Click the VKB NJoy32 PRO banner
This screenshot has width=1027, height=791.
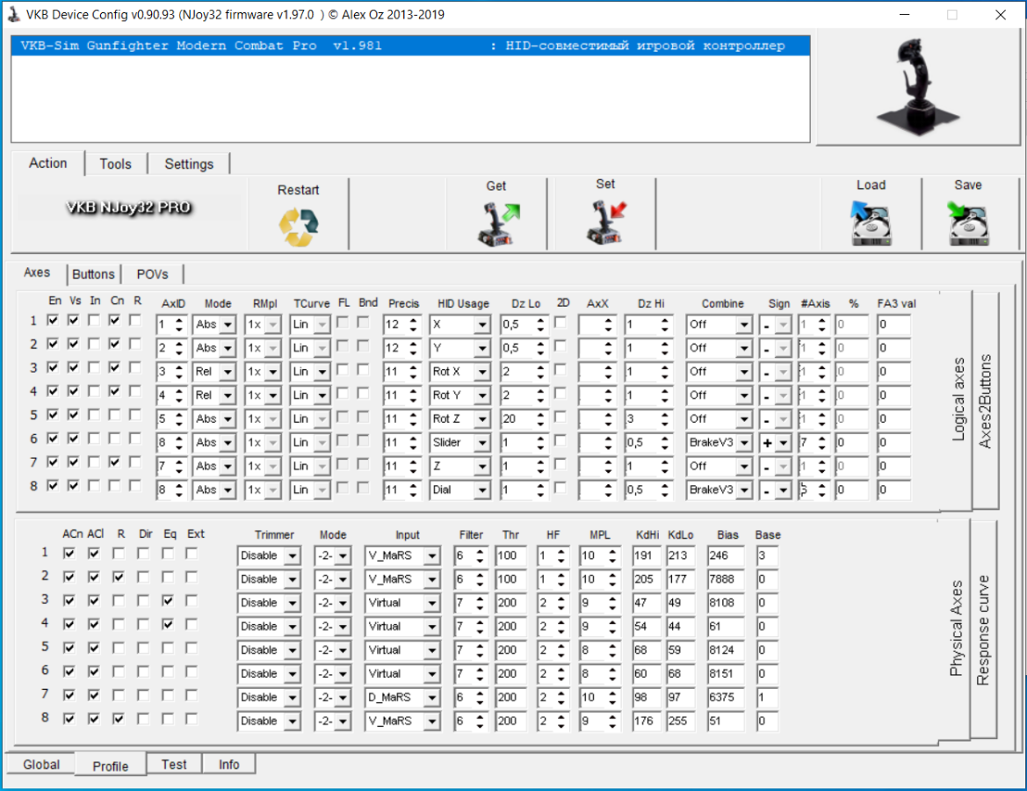click(128, 207)
